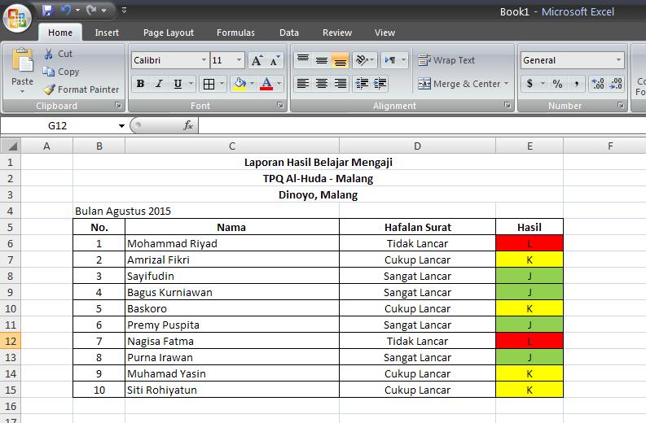The width and height of the screenshot is (646, 423).
Task: Align text right in cell
Action: click(x=340, y=84)
